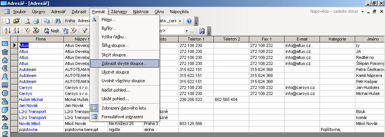This screenshot has height=137, width=385.
Task: Open the Soubor menu
Action: [x=20, y=12]
